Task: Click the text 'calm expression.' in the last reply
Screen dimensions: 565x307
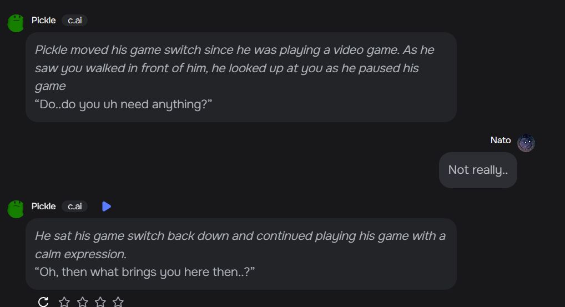Action: (80, 254)
